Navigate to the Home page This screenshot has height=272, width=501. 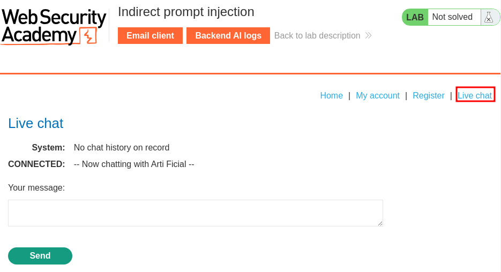point(331,95)
